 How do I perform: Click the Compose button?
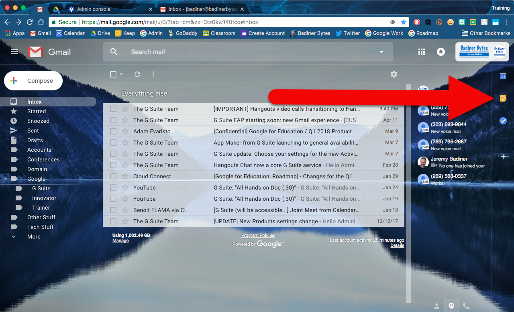click(33, 81)
